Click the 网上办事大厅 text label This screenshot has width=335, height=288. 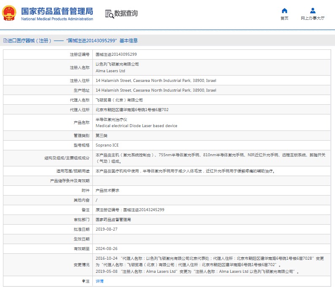pyautogui.click(x=313, y=18)
